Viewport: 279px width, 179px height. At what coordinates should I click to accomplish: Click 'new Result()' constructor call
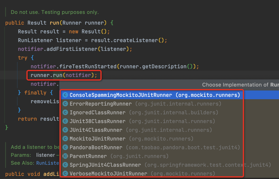(x=88, y=32)
